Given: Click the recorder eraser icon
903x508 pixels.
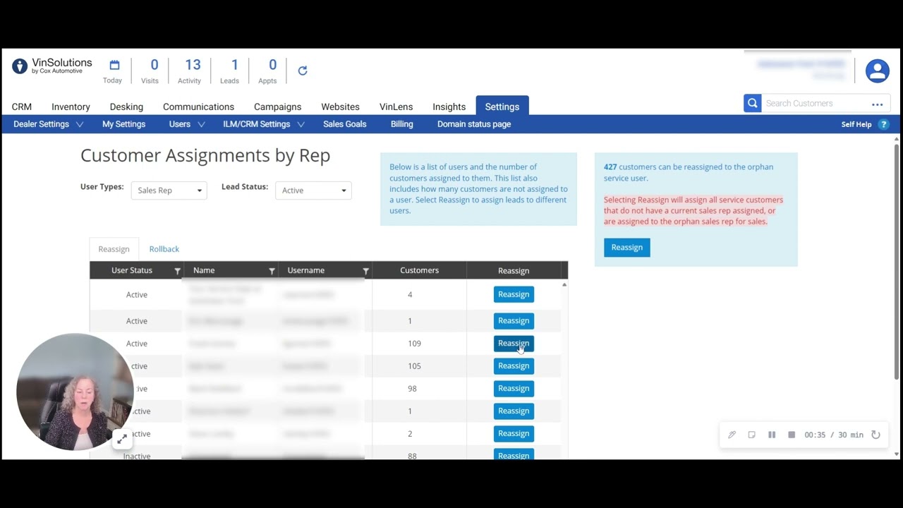Looking at the screenshot, I should click(751, 435).
